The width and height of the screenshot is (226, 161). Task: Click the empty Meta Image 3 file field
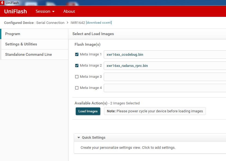coord(165,77)
